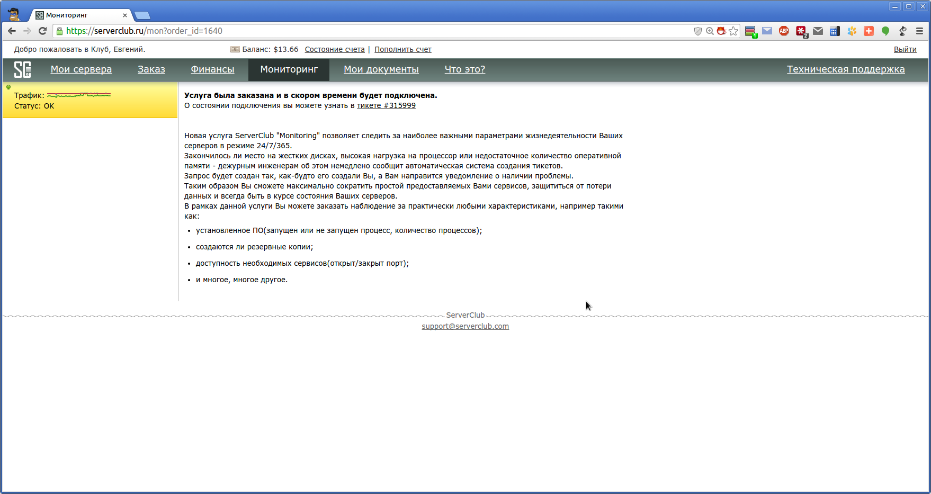Open the blue envelope mail extension
This screenshot has width=931, height=494.
click(x=767, y=31)
